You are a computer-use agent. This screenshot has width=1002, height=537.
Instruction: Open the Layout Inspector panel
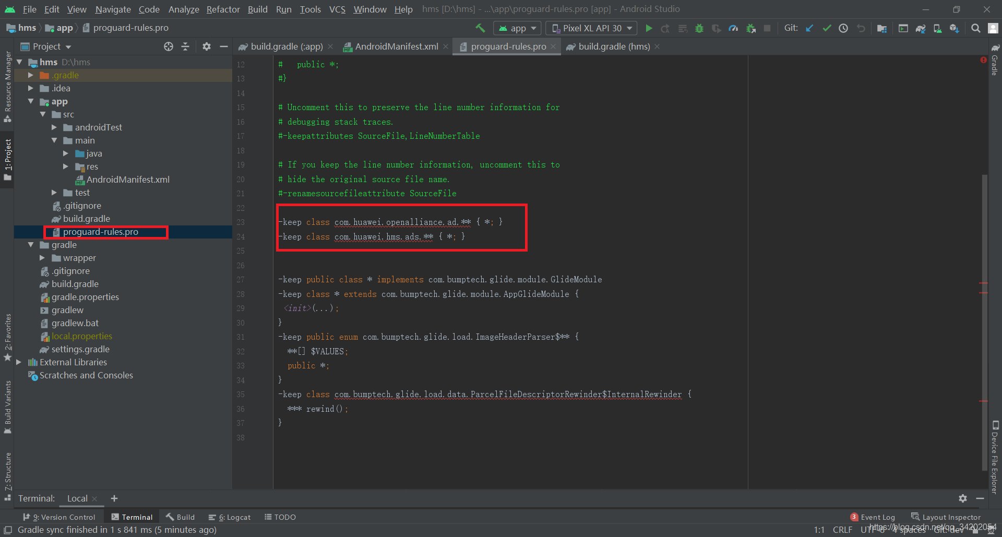(946, 517)
